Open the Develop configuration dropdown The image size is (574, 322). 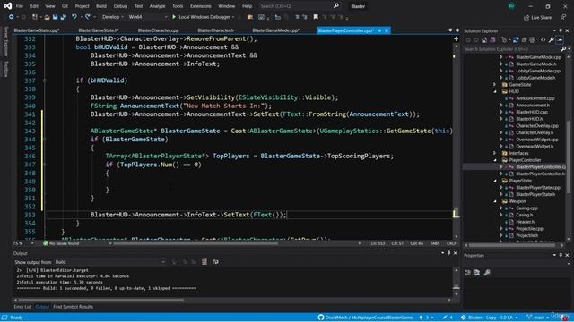click(112, 17)
